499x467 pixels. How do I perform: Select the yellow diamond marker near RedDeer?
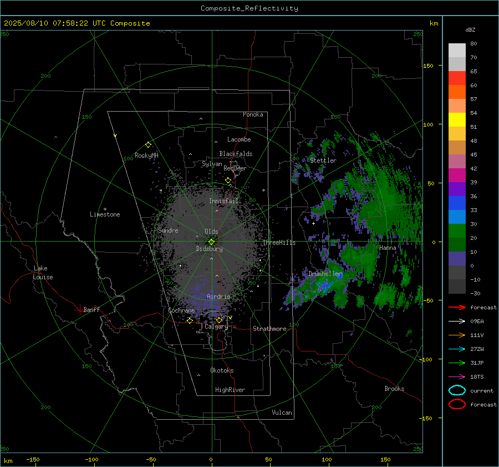point(228,180)
